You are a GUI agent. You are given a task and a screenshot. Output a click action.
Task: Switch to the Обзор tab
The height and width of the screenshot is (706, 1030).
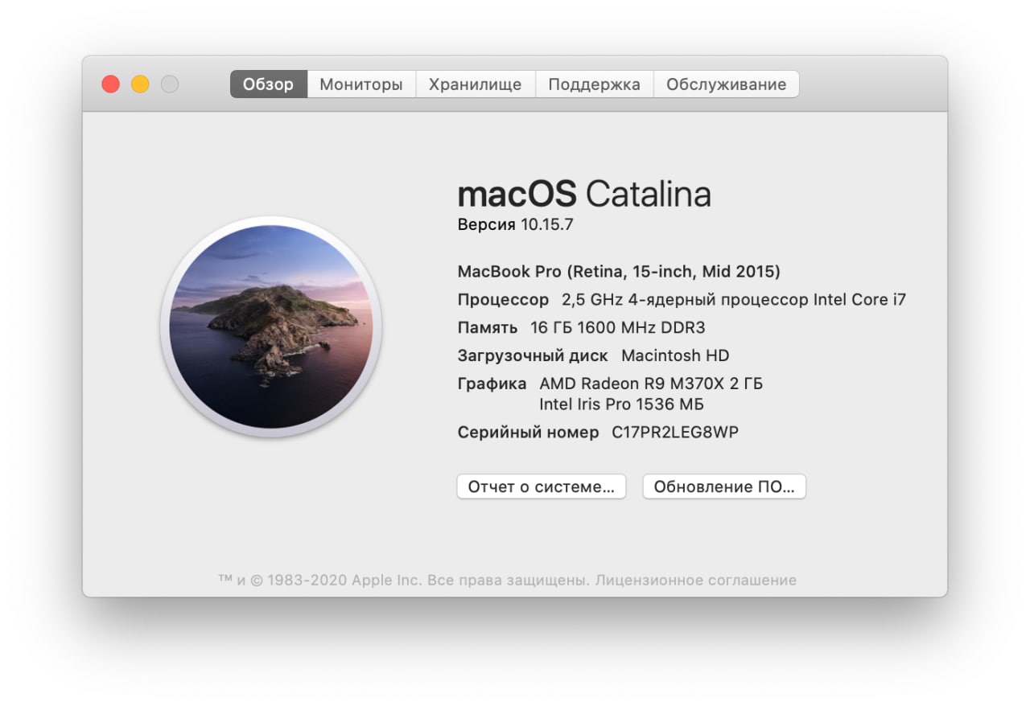tap(269, 84)
